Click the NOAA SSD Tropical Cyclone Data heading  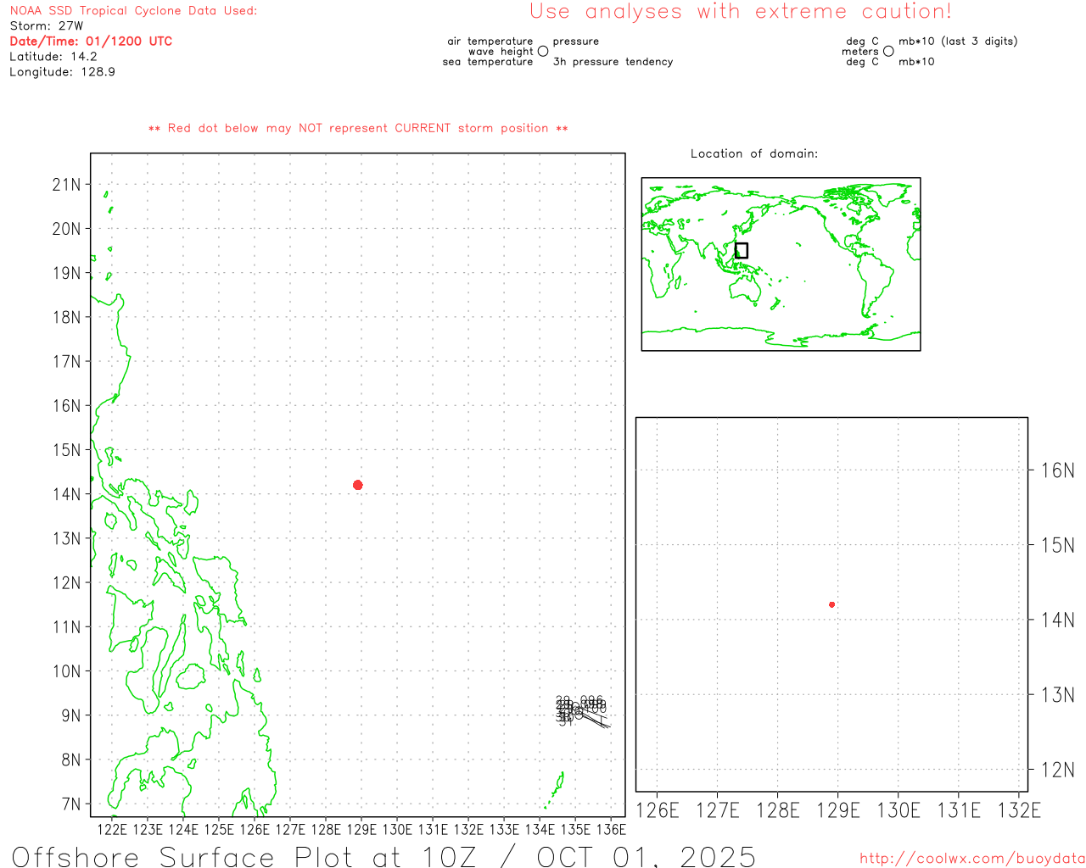click(x=133, y=11)
